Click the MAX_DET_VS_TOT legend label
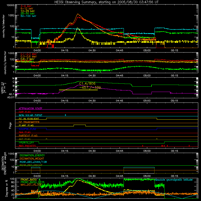201x201 pixels. click(x=31, y=185)
